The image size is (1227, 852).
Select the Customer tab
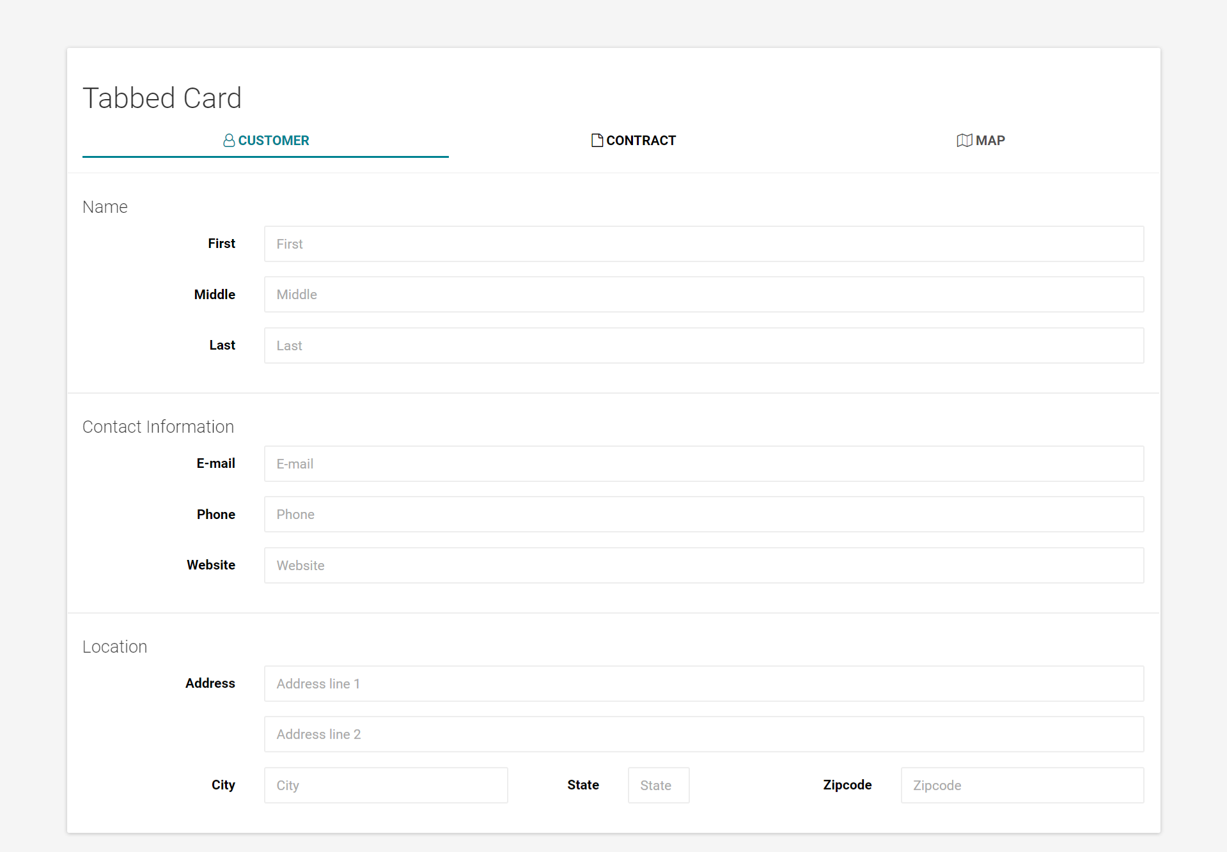click(266, 141)
